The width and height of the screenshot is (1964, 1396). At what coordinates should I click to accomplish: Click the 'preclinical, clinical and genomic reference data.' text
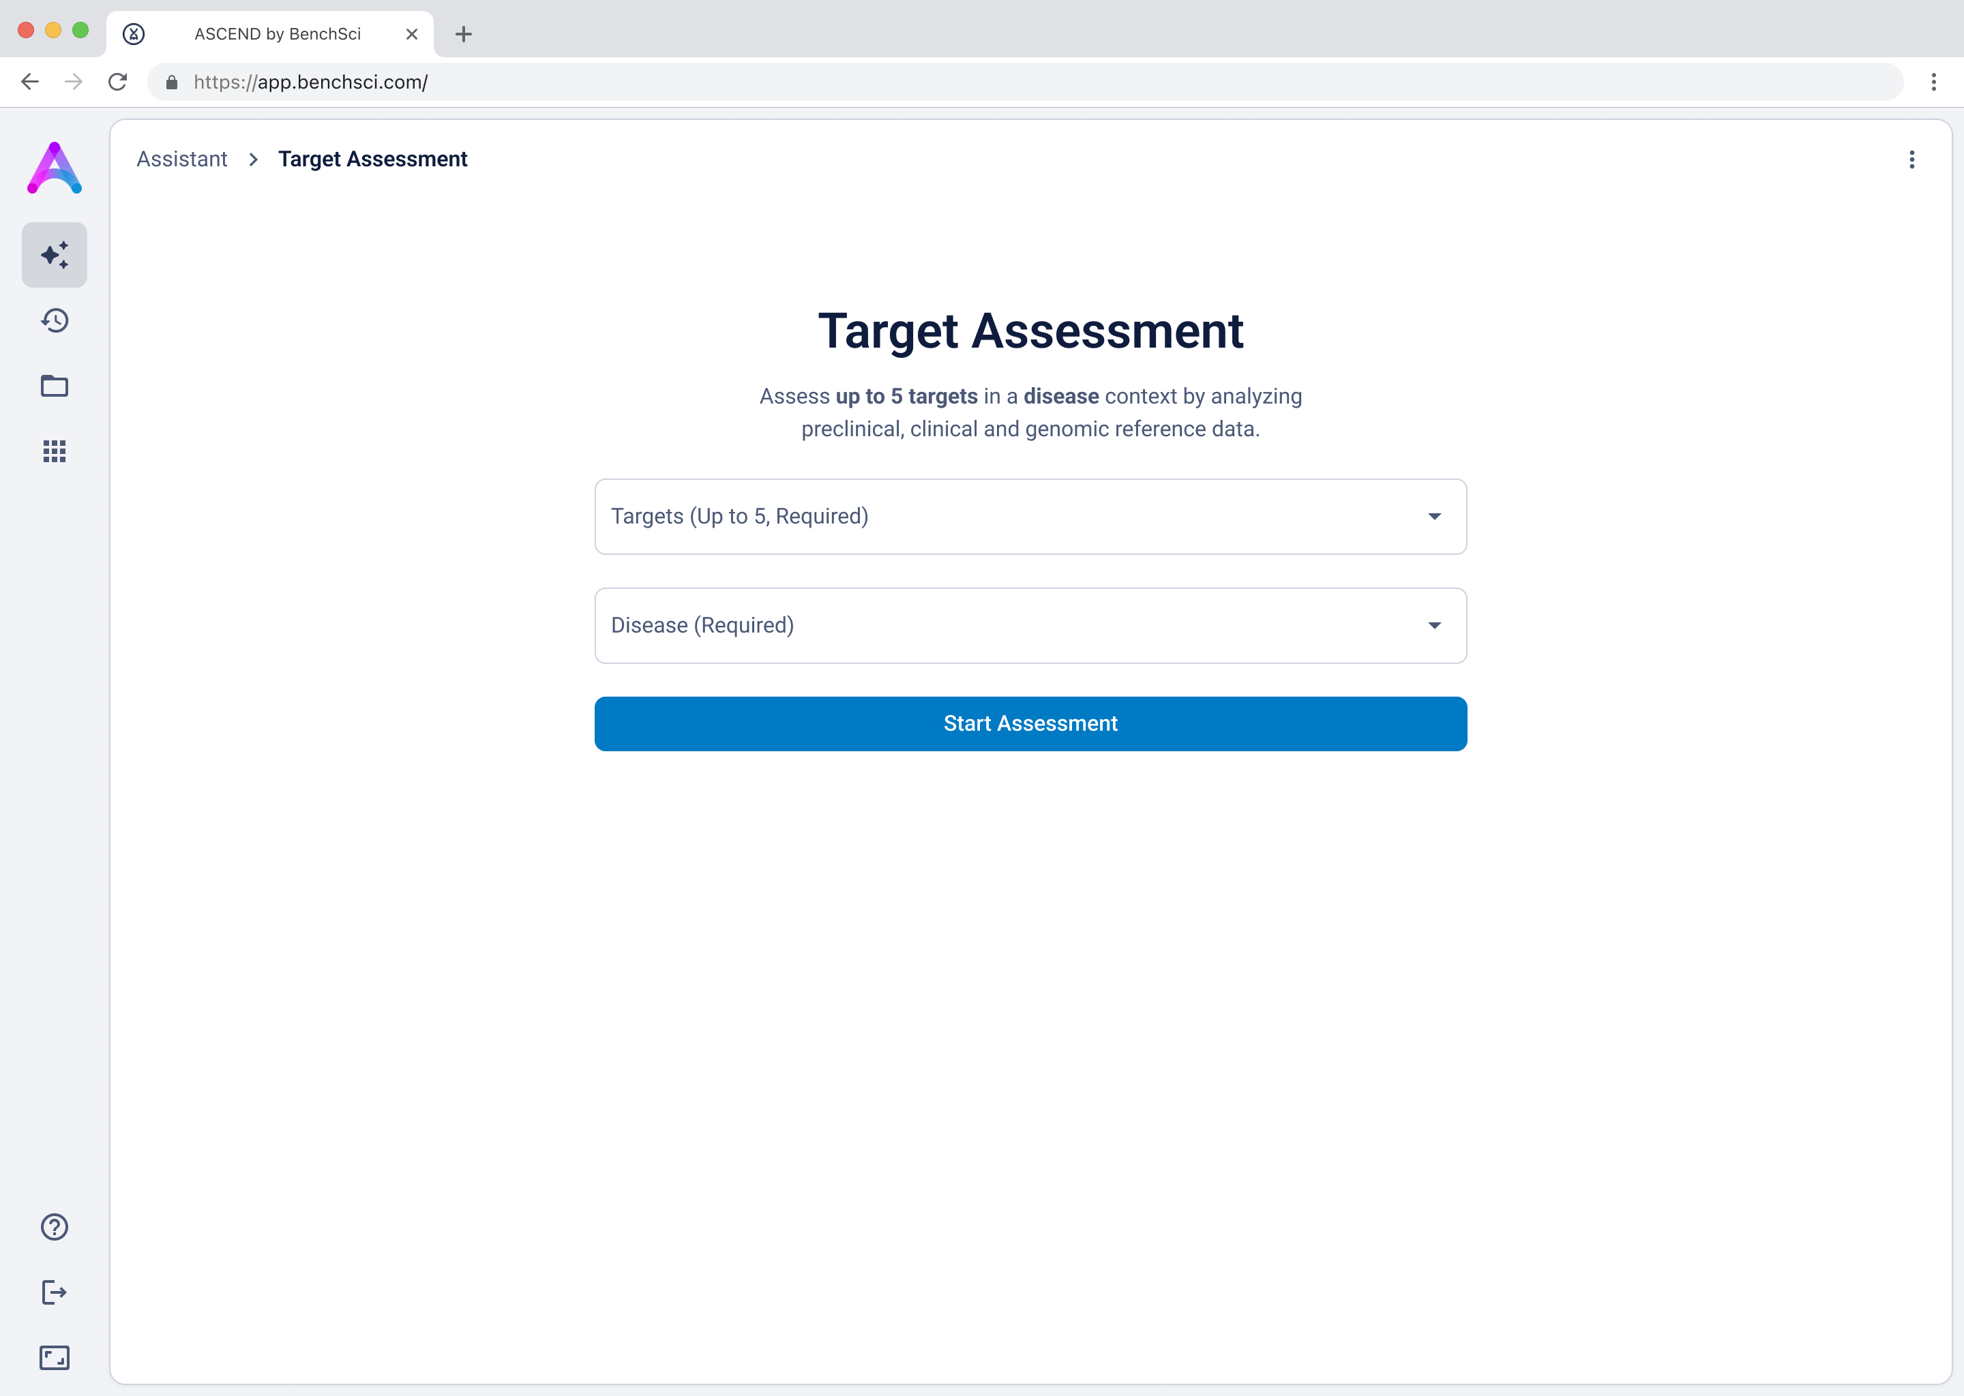(x=1030, y=429)
